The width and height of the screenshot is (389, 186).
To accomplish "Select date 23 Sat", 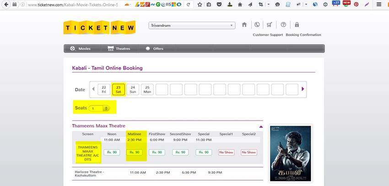I will pos(119,90).
